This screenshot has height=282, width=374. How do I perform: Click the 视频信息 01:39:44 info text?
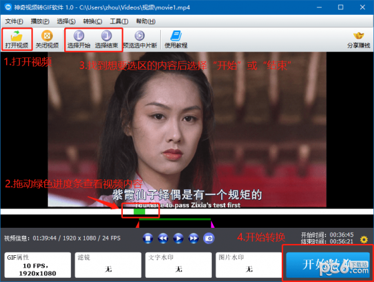click(62, 238)
